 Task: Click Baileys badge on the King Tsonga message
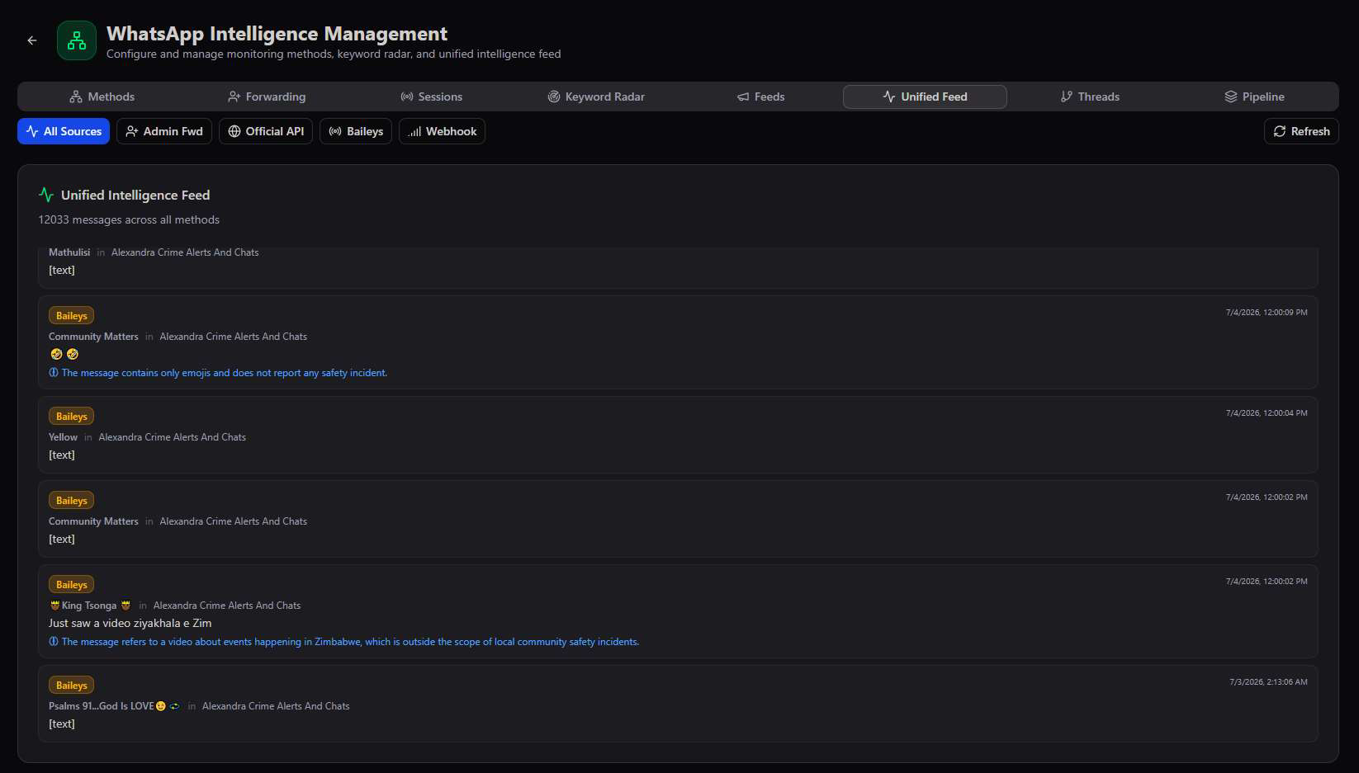coord(71,585)
